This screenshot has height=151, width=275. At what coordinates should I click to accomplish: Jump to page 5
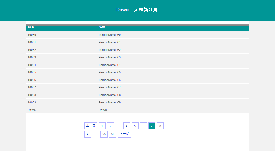click(135, 126)
